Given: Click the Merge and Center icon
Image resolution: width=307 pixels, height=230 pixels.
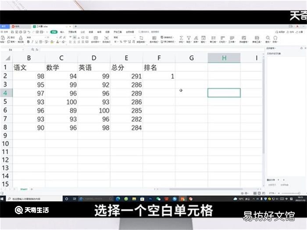Looking at the screenshot, I should [x=96, y=38].
